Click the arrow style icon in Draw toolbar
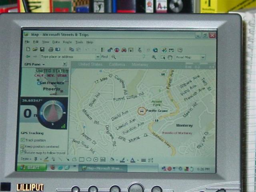This screenshot has height=192, width=256. click(x=150, y=160)
